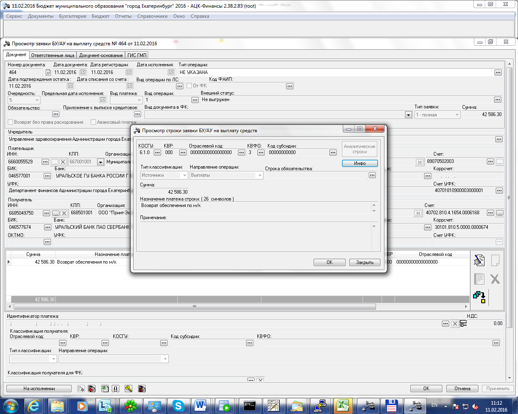Click the blue squares with arrow icon
The height and width of the screenshot is (414, 518).
point(479,297)
